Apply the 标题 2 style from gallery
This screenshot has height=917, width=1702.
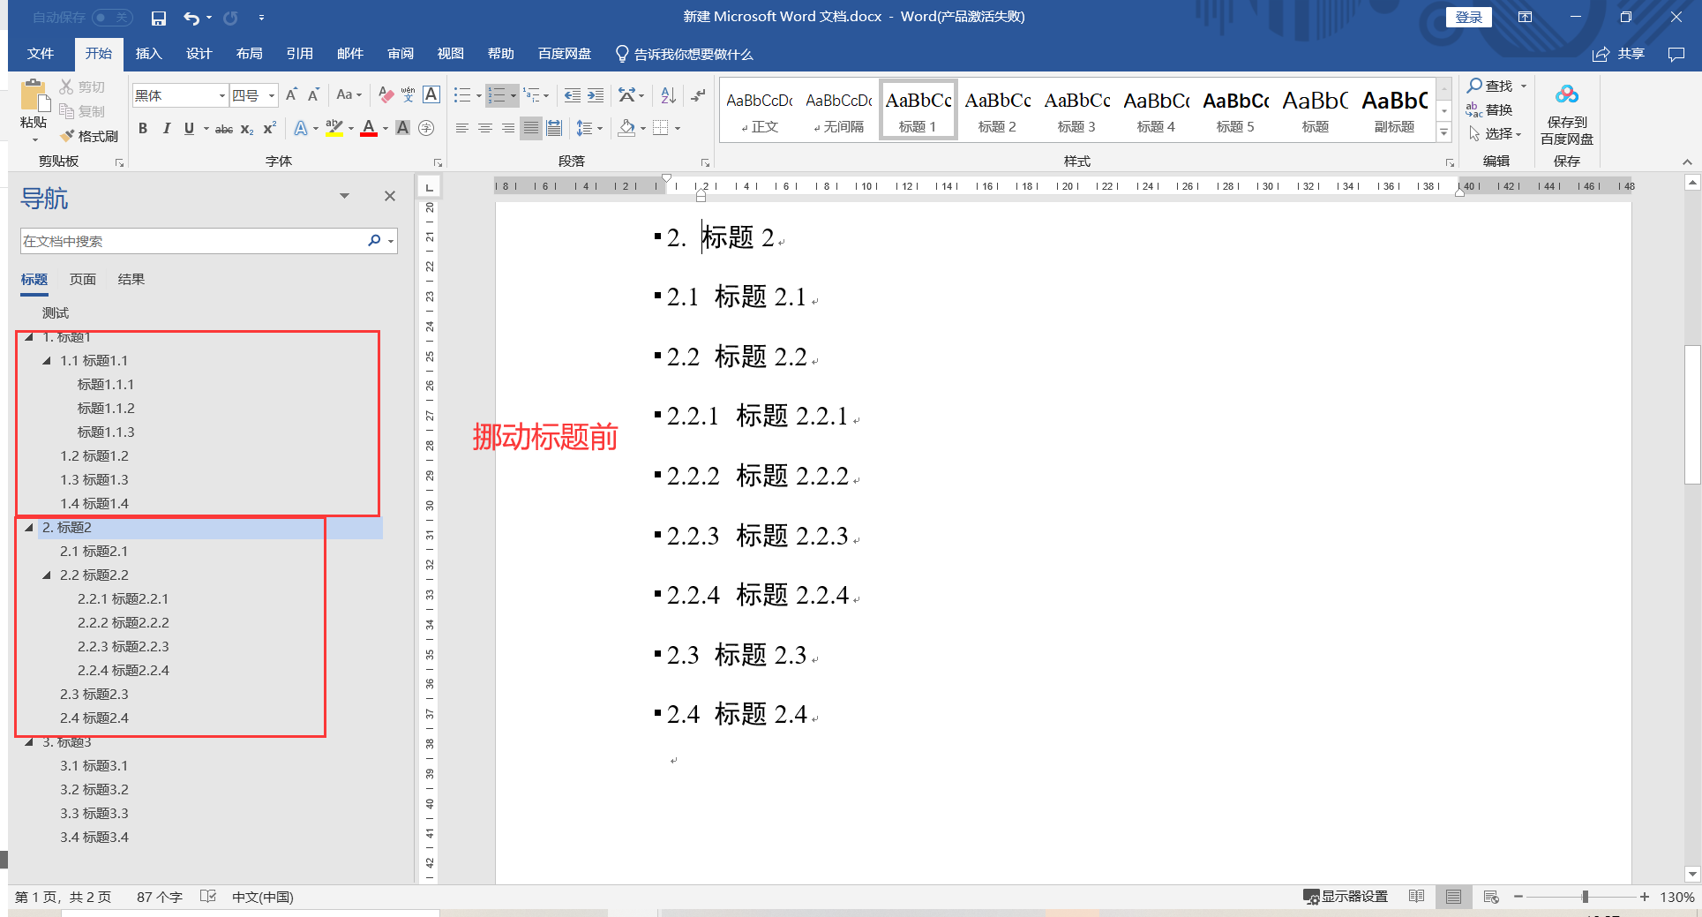[x=998, y=109]
